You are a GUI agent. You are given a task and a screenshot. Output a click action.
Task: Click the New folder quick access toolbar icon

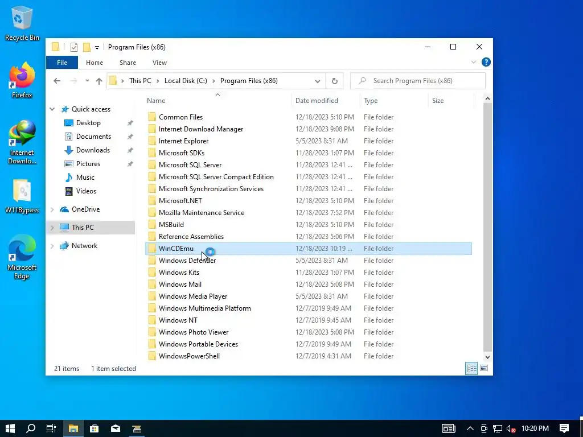pyautogui.click(x=87, y=47)
